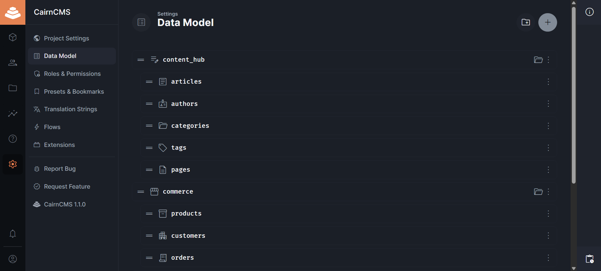The width and height of the screenshot is (601, 271).
Task: Grab the products row drag handle
Action: click(x=149, y=214)
